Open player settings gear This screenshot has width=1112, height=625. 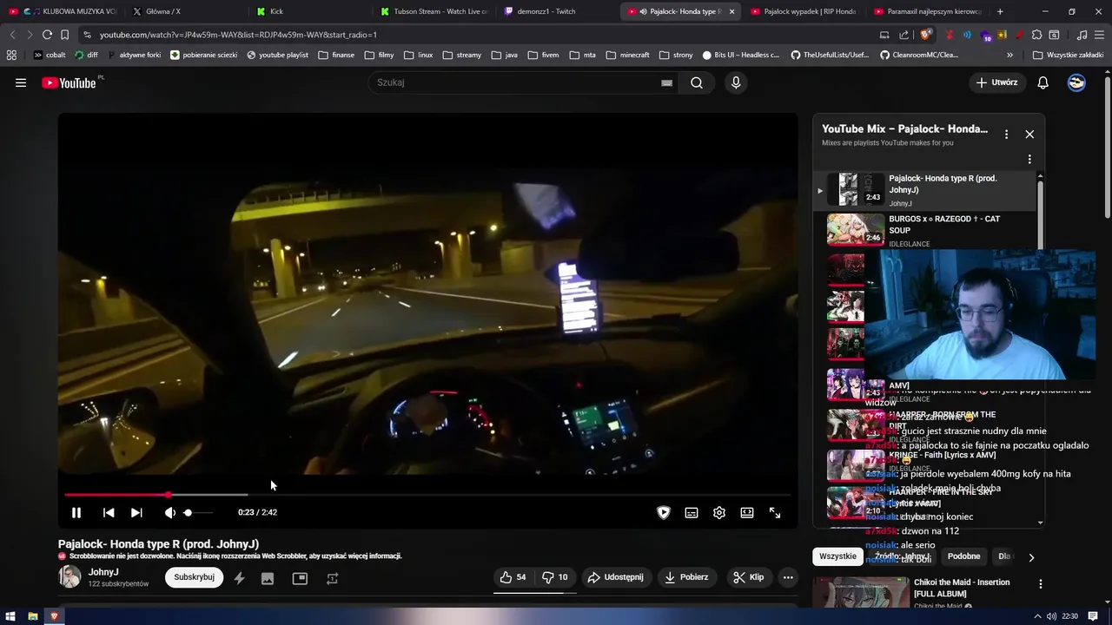coord(719,513)
